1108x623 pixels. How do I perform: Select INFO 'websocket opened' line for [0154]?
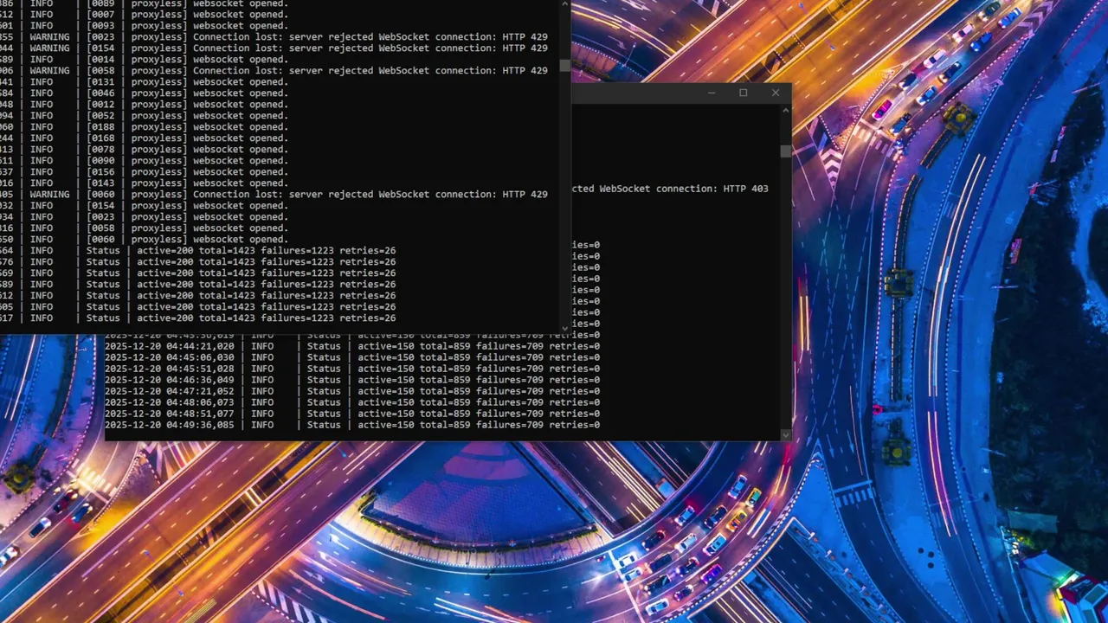[x=144, y=206]
